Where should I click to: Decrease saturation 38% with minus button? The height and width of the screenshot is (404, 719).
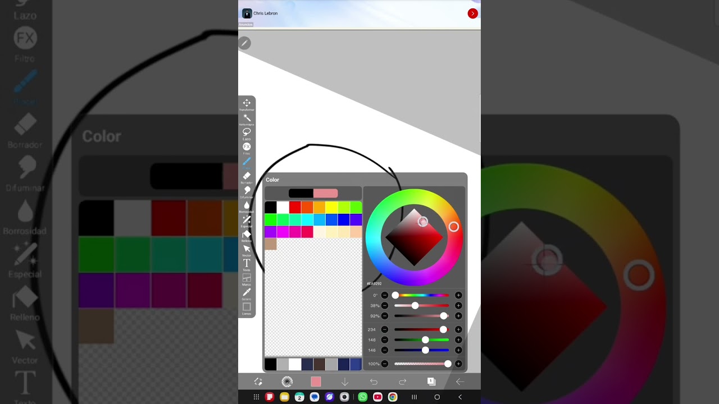pos(385,306)
